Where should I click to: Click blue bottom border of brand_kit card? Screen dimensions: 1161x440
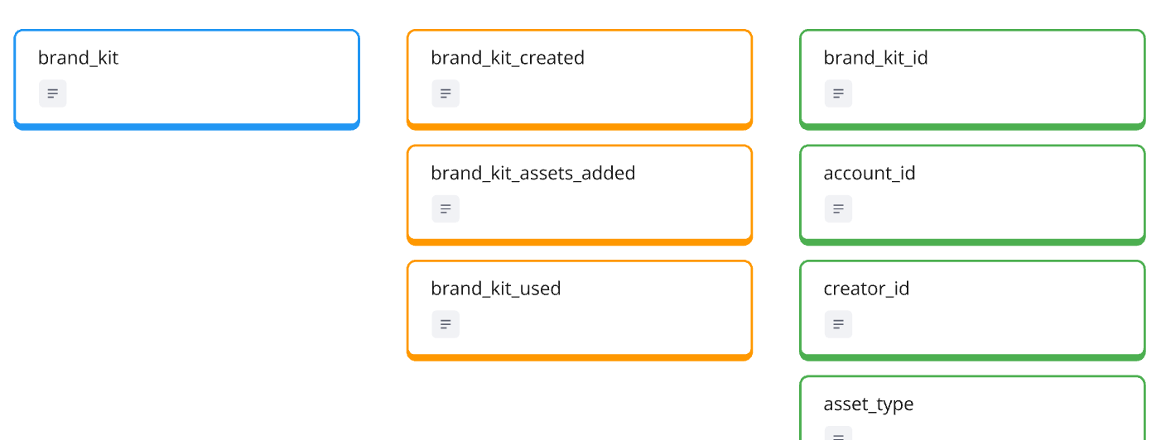tap(187, 127)
